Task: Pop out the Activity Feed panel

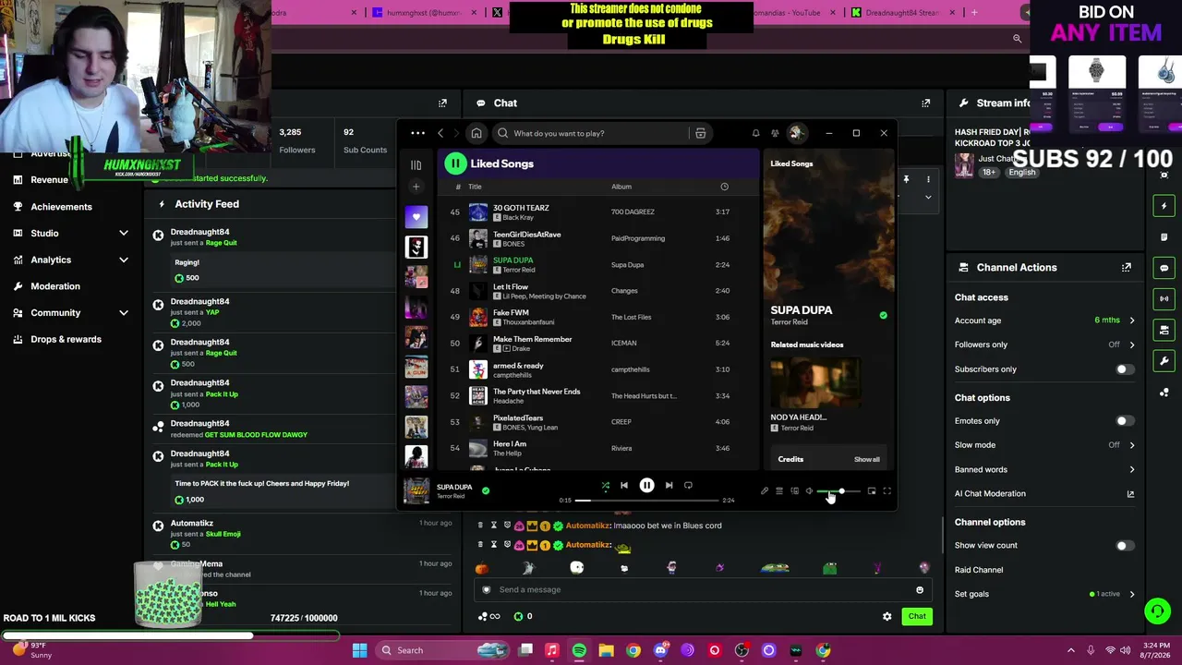Action: pyautogui.click(x=442, y=103)
